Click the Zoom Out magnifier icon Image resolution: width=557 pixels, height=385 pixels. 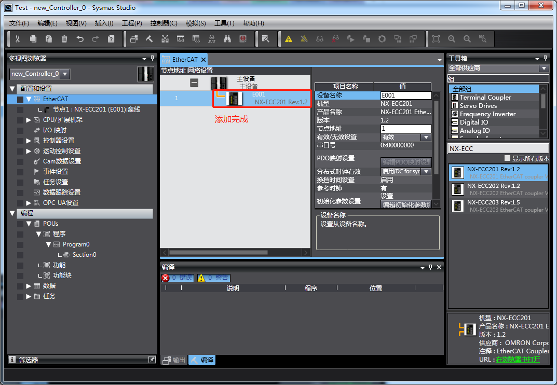coord(467,39)
